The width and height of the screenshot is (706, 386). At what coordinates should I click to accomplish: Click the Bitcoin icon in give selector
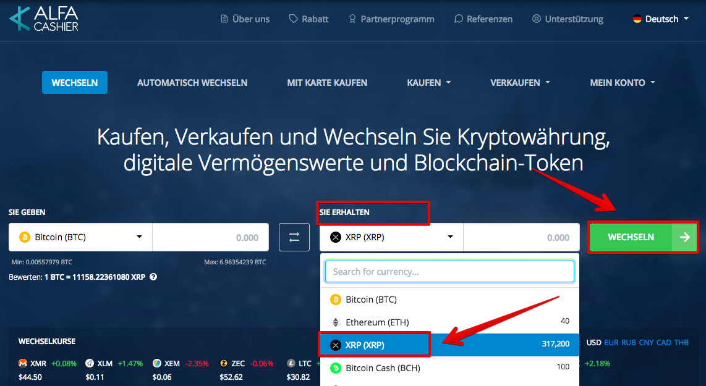click(x=25, y=237)
